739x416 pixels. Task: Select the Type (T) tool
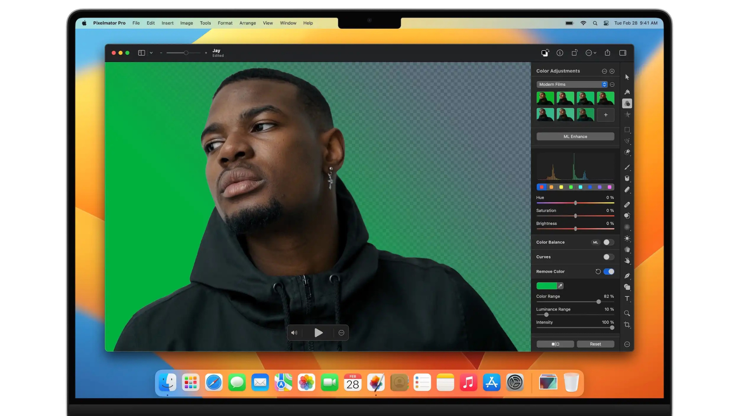(x=627, y=299)
